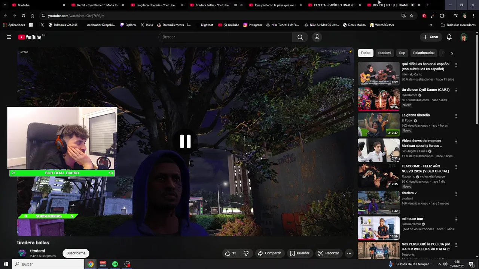Open the Paletools v24.0.46 bookmark
The height and width of the screenshot is (269, 479).
(62, 25)
